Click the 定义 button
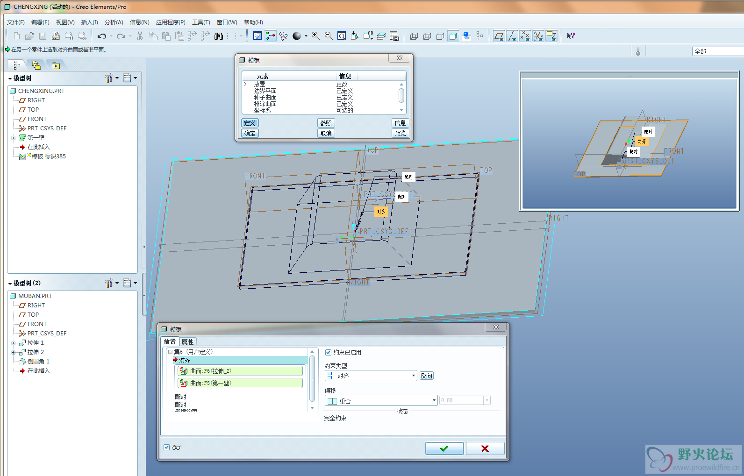The image size is (744, 476). coord(250,123)
